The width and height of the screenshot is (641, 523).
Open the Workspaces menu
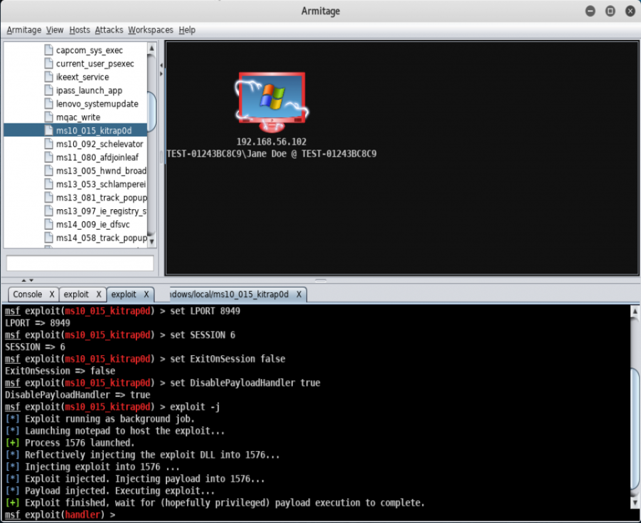coord(150,30)
